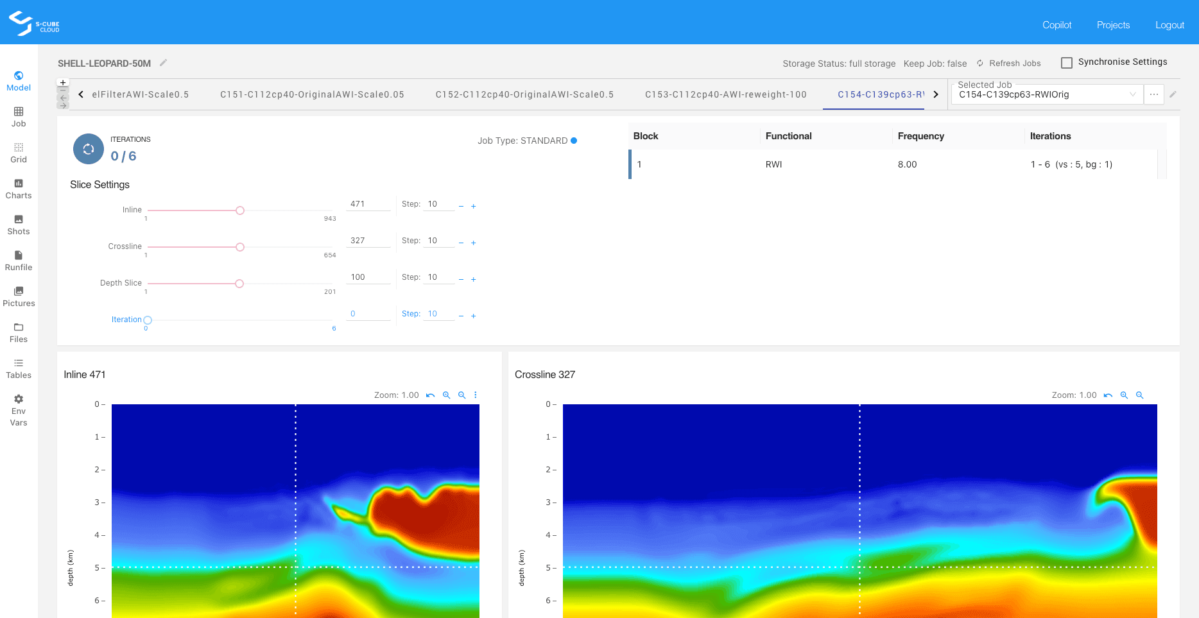Open the Files section in sidebar
The width and height of the screenshot is (1199, 618).
[19, 333]
